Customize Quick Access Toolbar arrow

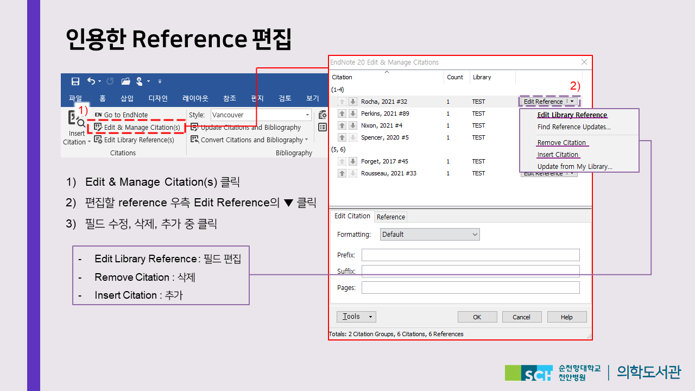(x=160, y=81)
